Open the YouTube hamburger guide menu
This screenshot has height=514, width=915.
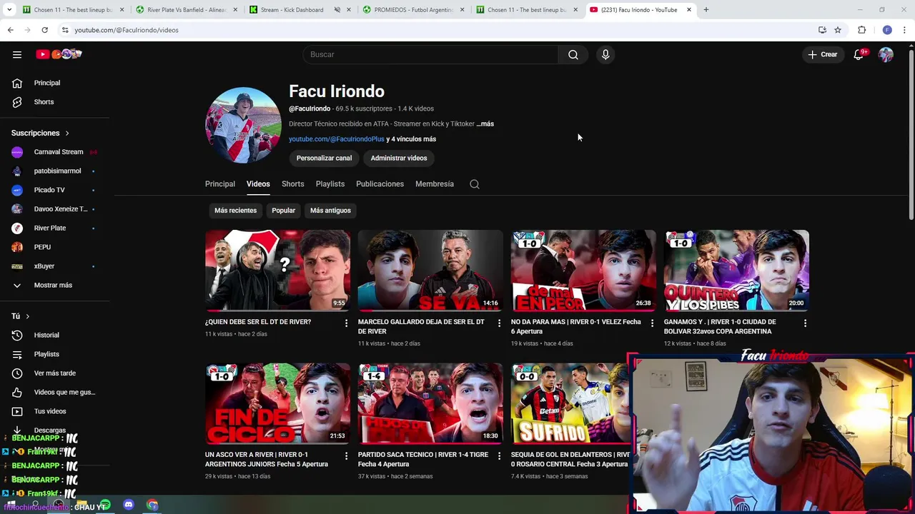[x=17, y=54]
